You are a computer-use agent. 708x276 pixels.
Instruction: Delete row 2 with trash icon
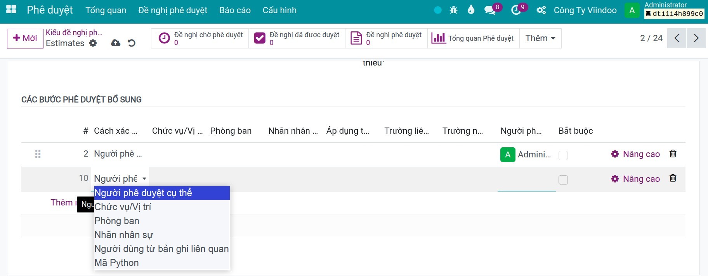(673, 154)
